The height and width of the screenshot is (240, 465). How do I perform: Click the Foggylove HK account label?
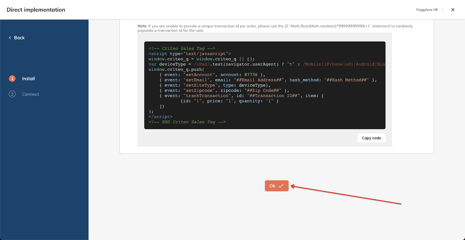click(x=427, y=10)
